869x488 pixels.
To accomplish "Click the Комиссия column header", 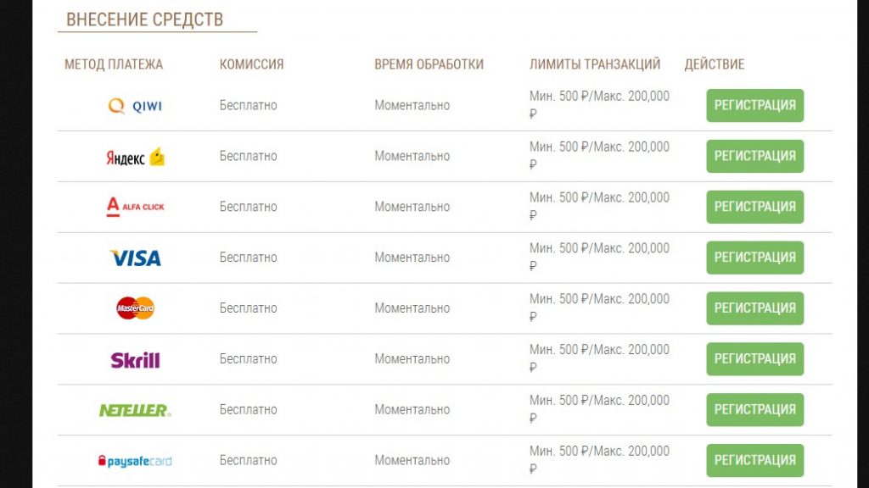I will point(251,64).
